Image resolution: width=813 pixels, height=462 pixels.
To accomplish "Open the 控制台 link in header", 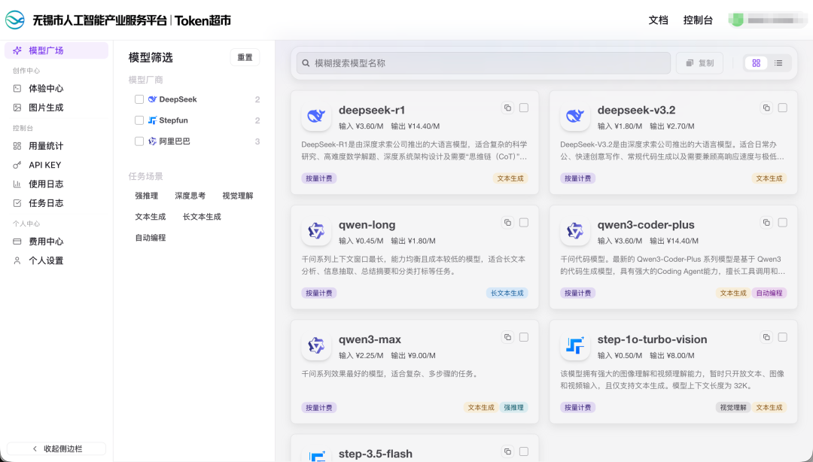I will click(x=698, y=20).
